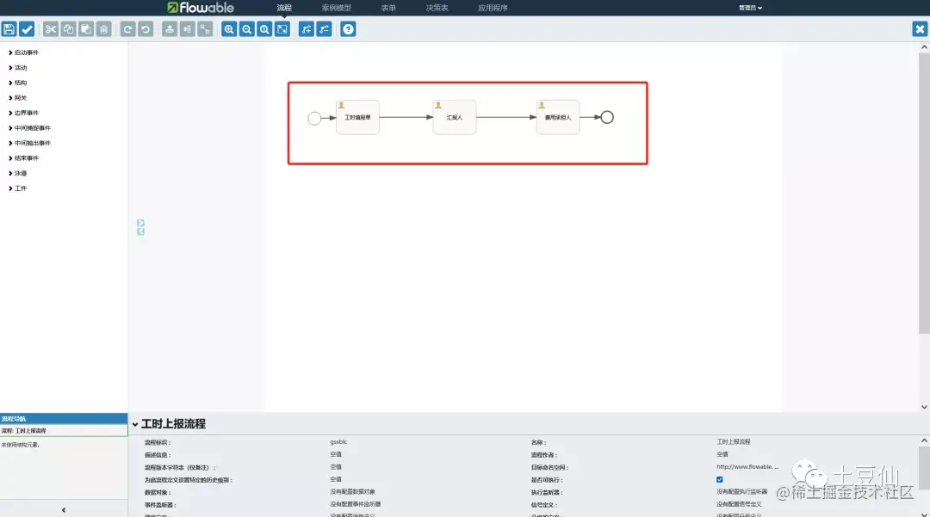Click the Flowable logo
Image resolution: width=930 pixels, height=517 pixels.
201,8
